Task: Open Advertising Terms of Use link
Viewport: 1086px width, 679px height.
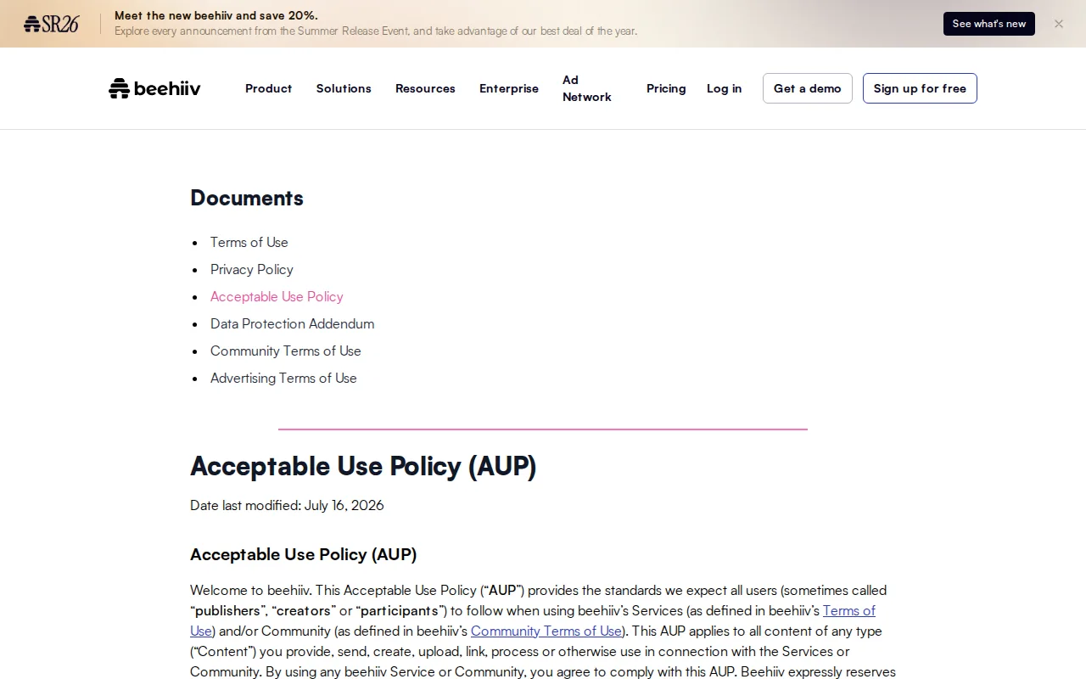Action: [x=283, y=378]
